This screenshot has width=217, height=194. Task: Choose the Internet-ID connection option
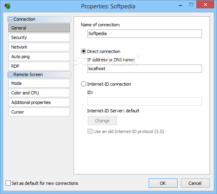click(x=83, y=84)
